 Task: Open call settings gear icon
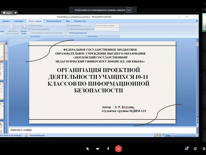(203, 149)
